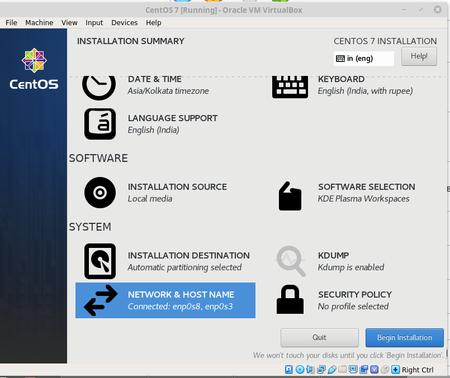Click the hard disk activity status icon
Viewport: 450px width, 378px height.
[x=288, y=370]
